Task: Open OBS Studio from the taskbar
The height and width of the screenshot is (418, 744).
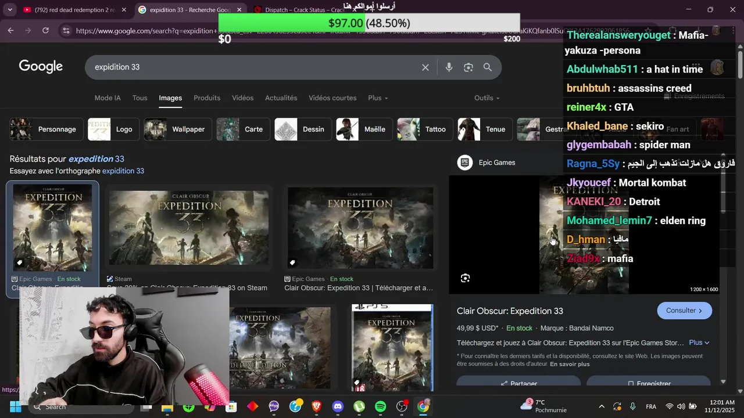Action: 402,406
